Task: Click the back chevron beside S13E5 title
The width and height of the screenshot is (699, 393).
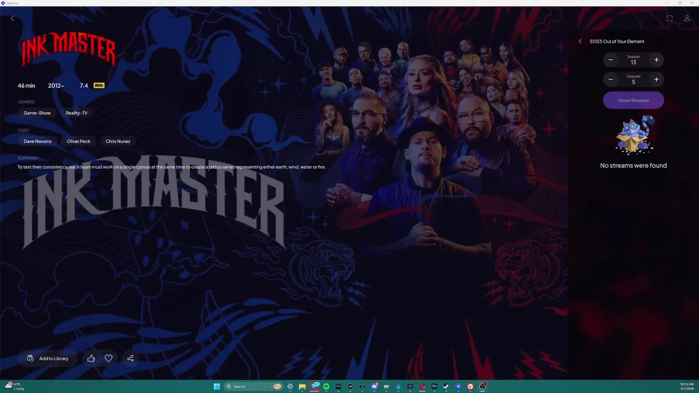Action: pos(580,41)
